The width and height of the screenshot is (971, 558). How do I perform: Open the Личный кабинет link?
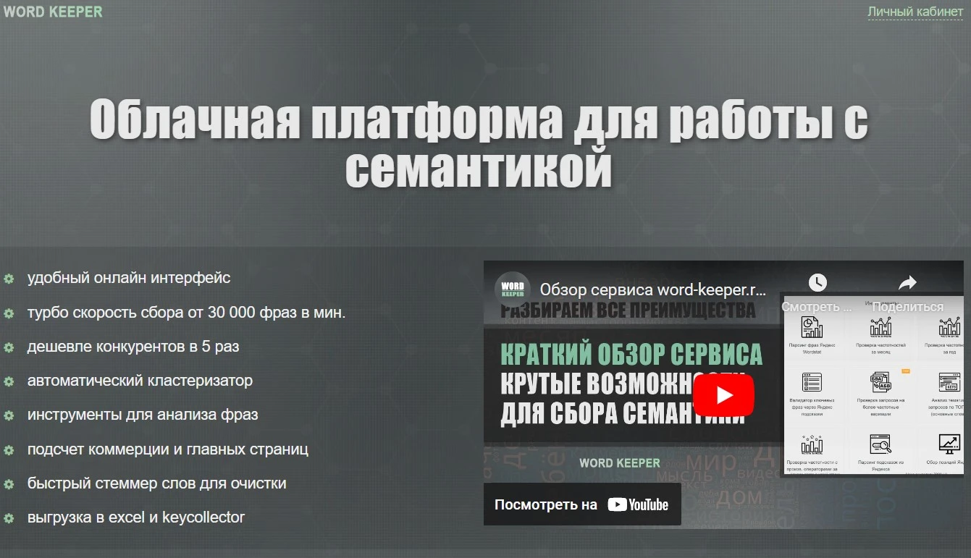pyautogui.click(x=915, y=12)
